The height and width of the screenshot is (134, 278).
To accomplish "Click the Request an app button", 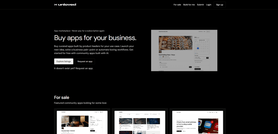I will [x=85, y=61].
